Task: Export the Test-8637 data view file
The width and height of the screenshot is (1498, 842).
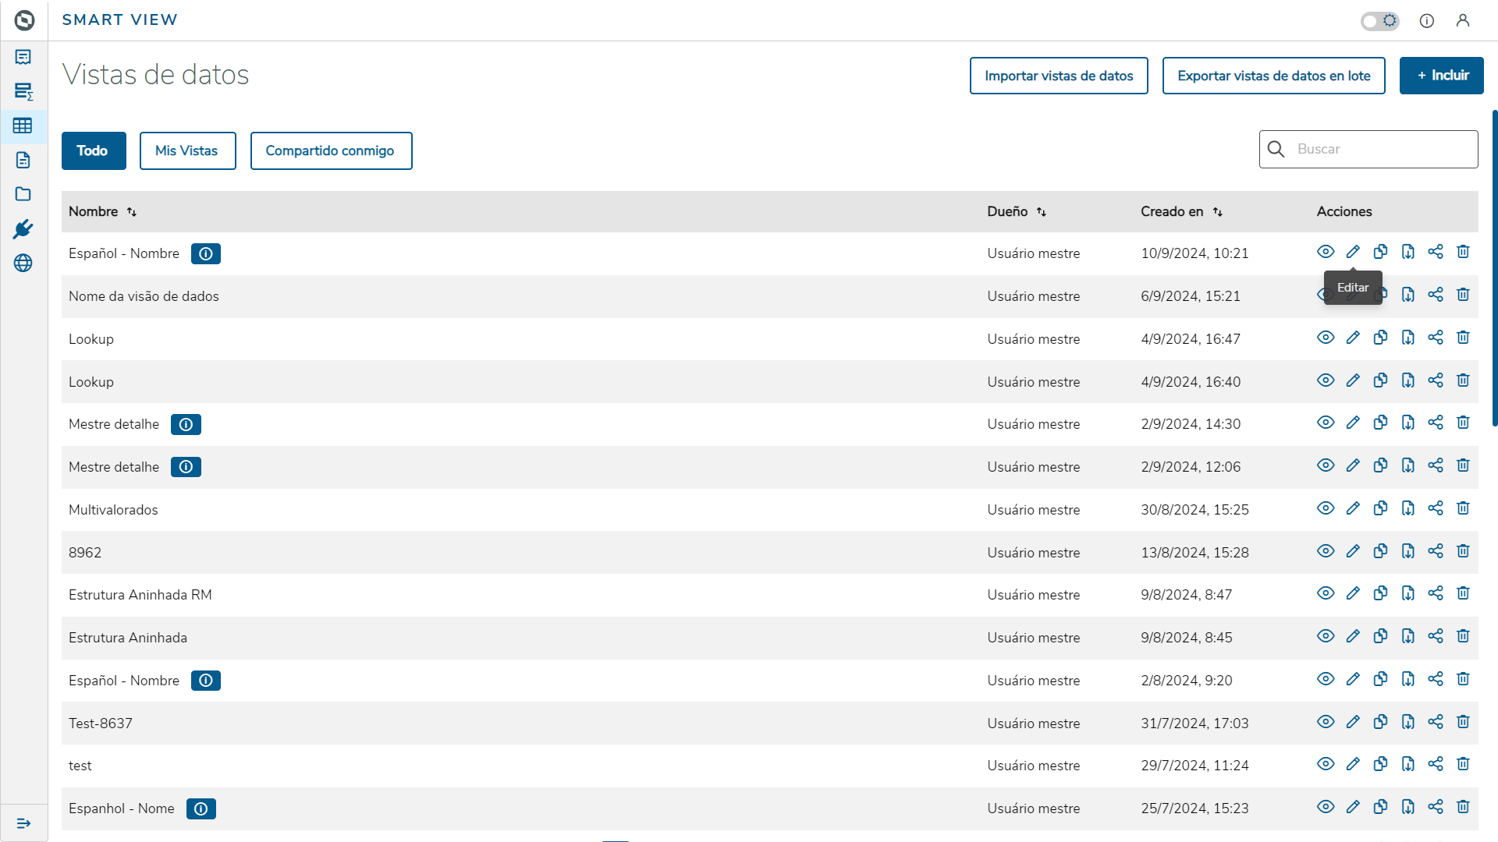Action: 1407,722
